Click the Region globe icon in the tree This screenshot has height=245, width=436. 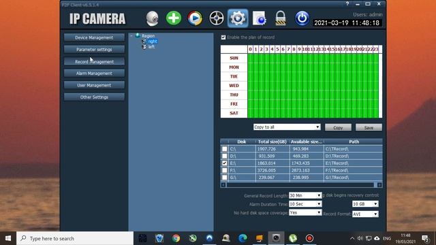(x=138, y=35)
